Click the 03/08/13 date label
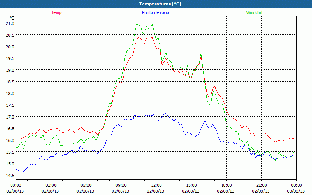Screen dimensions: 312x195 coord(296,191)
